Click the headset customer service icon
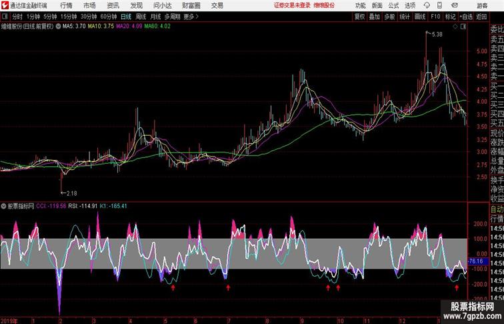 coord(427,5)
